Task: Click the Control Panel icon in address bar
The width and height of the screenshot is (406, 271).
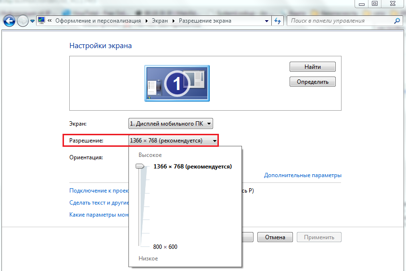Action: click(41, 21)
